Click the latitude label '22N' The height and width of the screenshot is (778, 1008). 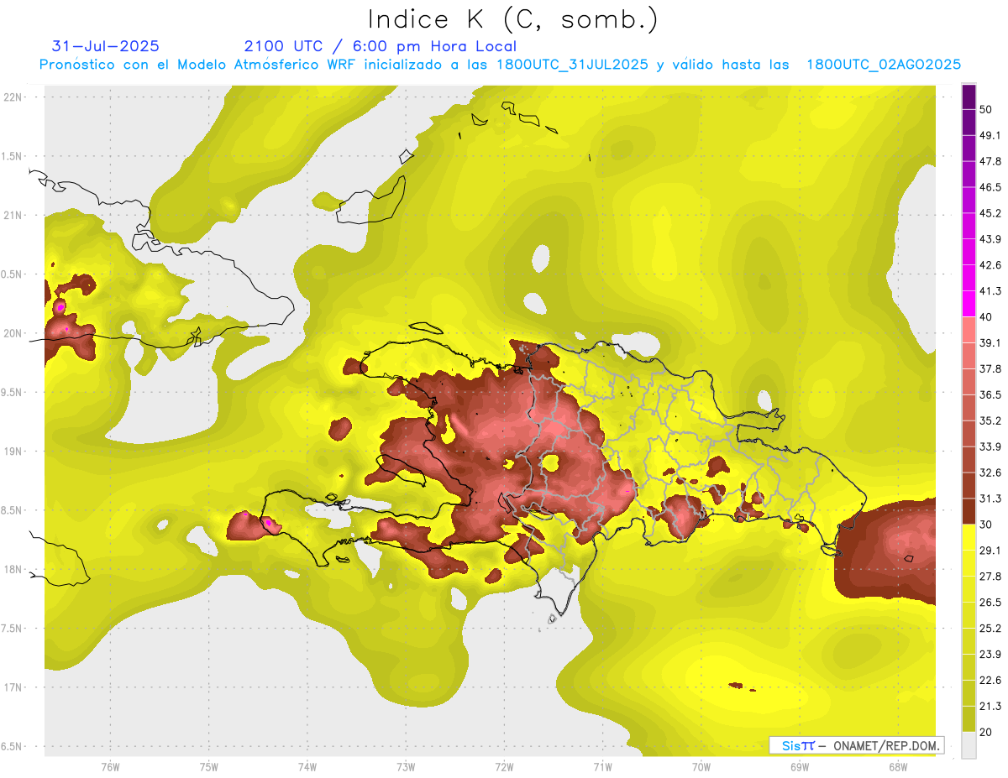[13, 97]
